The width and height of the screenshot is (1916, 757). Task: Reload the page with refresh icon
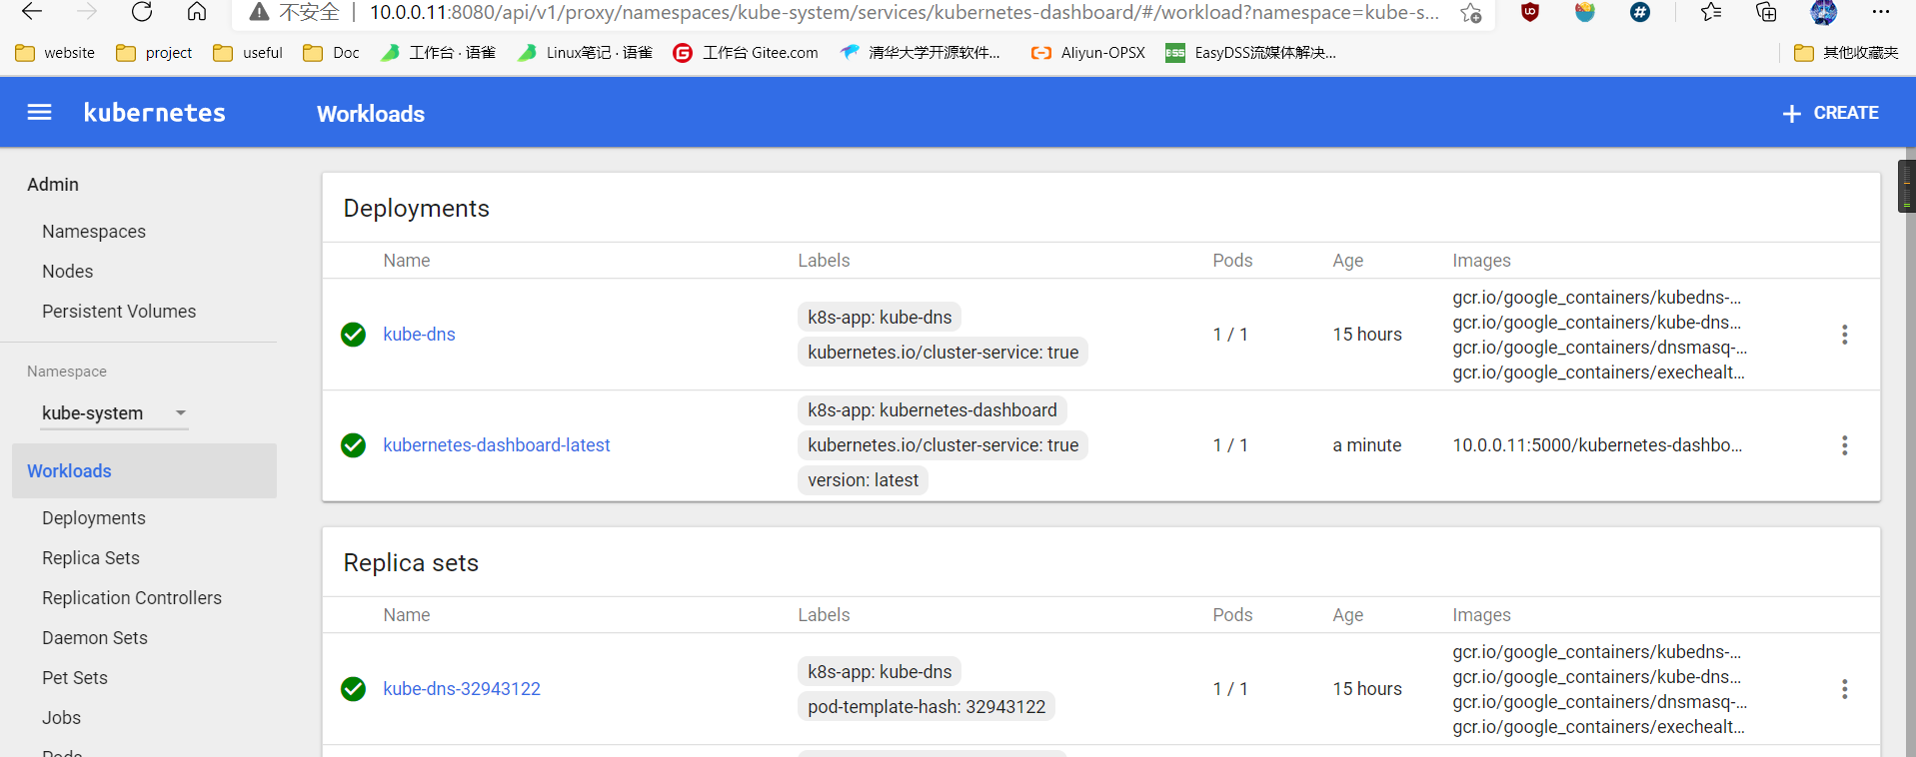click(142, 12)
